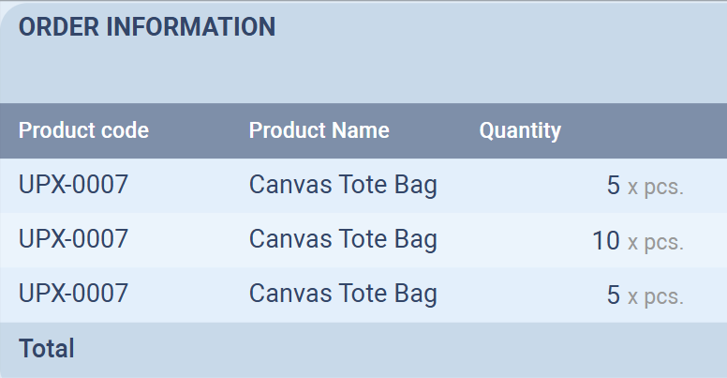The image size is (727, 378).
Task: Click the x pcs. unit in the bottom row
Action: click(x=656, y=297)
